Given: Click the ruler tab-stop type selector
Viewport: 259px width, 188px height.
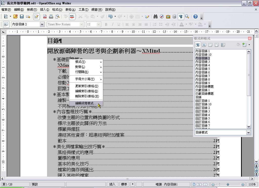Looking at the screenshot, I should pyautogui.click(x=3, y=32).
